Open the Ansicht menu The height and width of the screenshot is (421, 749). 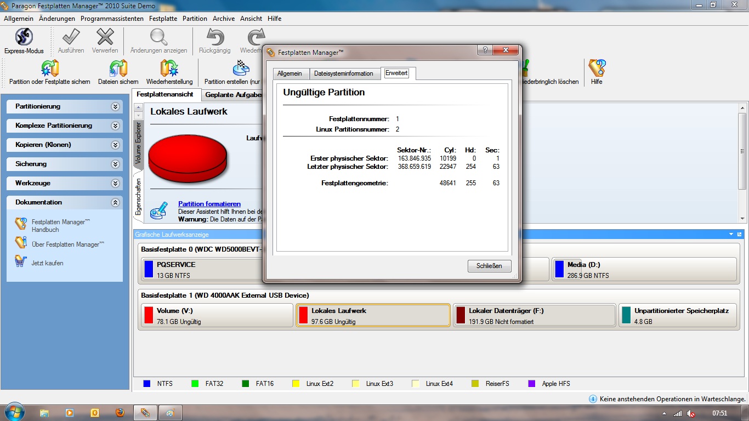[251, 19]
